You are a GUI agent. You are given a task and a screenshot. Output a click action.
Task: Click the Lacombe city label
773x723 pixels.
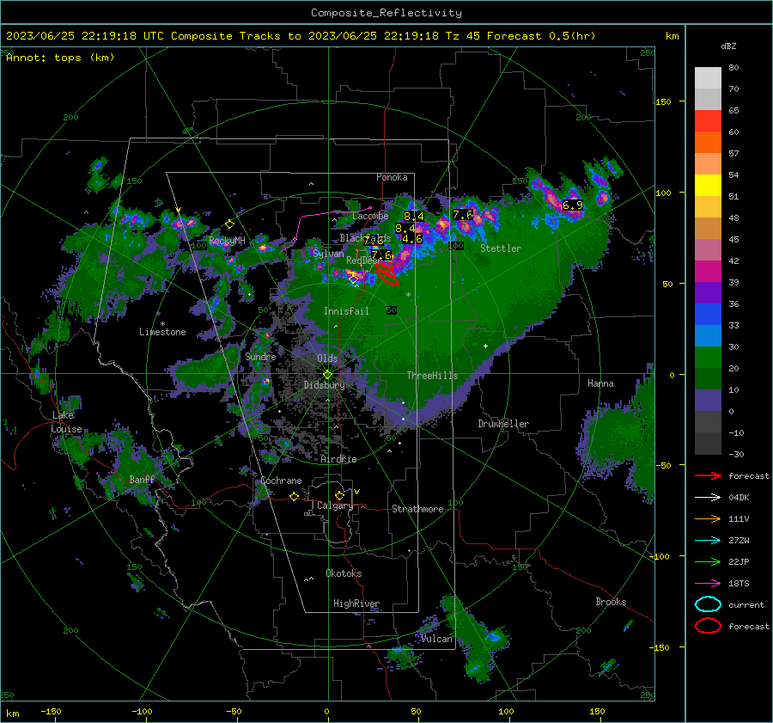[x=370, y=216]
